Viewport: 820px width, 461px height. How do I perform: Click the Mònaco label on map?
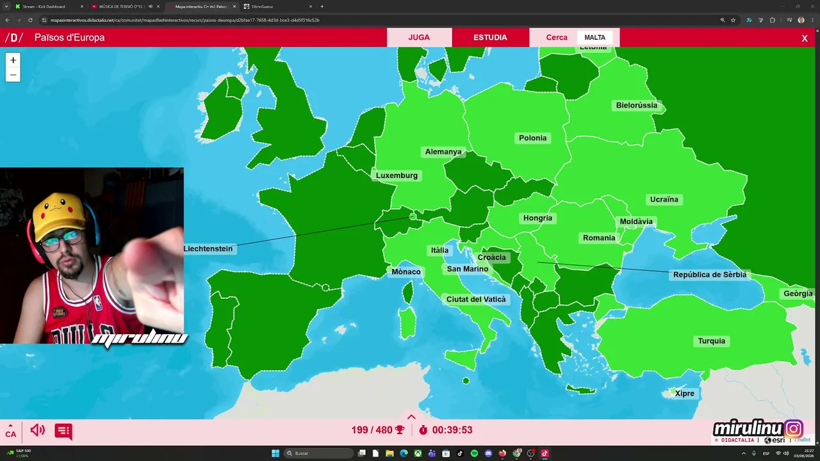pos(406,272)
